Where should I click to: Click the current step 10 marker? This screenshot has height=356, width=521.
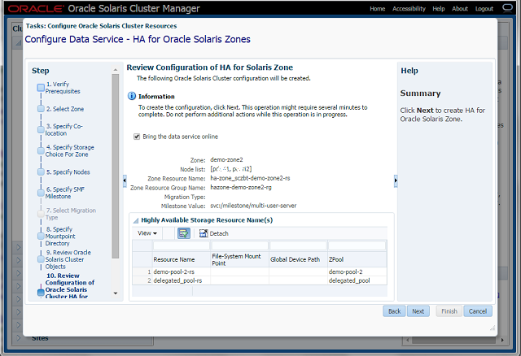[x=41, y=293]
